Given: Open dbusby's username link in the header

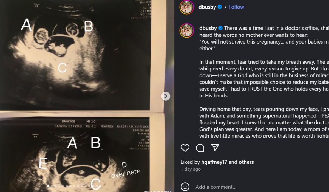Looking at the screenshot, I should (x=207, y=7).
